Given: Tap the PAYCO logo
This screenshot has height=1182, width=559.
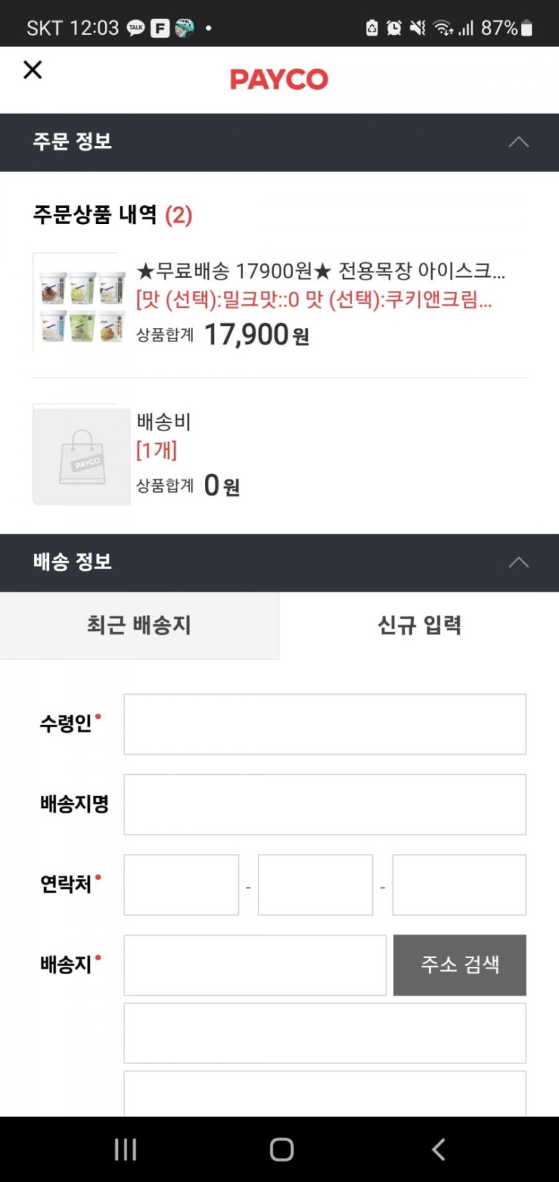Looking at the screenshot, I should [x=279, y=80].
